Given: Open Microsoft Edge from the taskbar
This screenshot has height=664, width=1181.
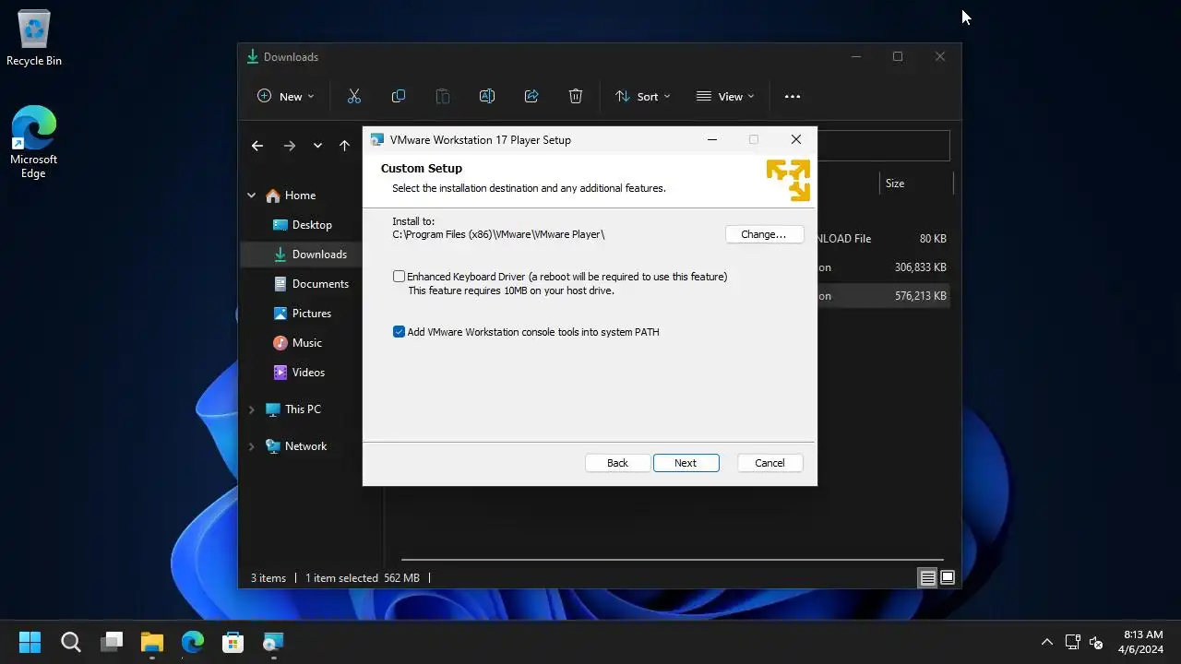Looking at the screenshot, I should pos(192,642).
